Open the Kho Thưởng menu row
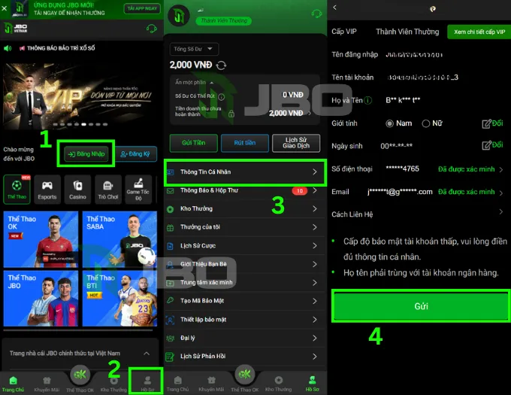This screenshot has width=511, height=395. pyautogui.click(x=245, y=208)
